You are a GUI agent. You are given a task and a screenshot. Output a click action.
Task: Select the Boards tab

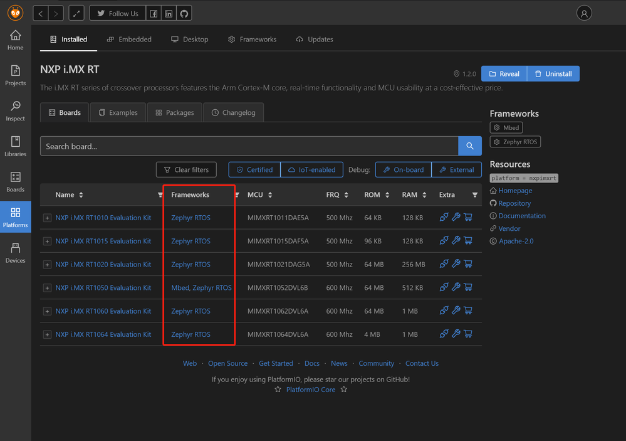point(65,112)
